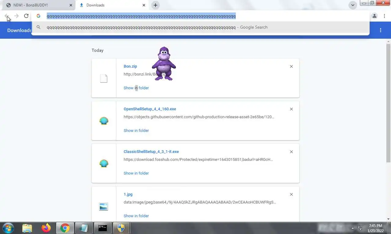Show OpenShellSetup_4_4_160.exe in folder
The height and width of the screenshot is (234, 391).
[136, 130]
